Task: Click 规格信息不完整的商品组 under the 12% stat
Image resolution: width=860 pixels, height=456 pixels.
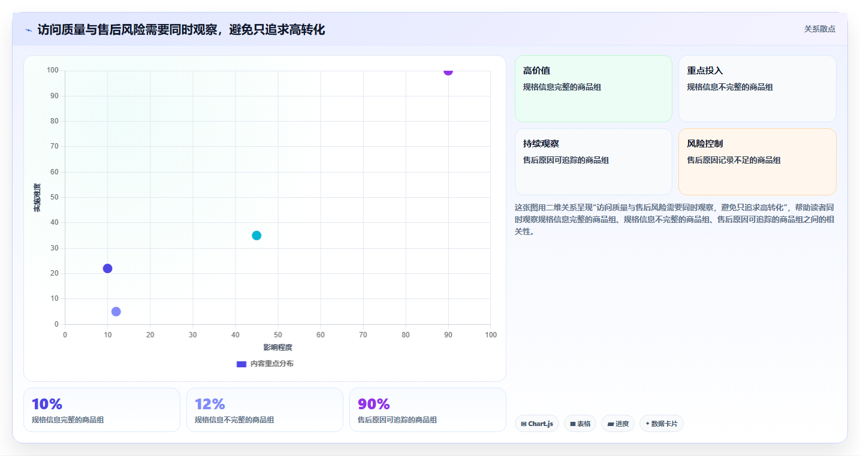Action: click(x=234, y=420)
